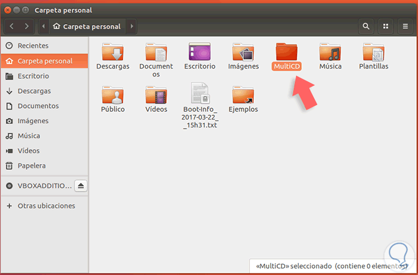This screenshot has height=275, width=418.
Task: Select the Música folder icon
Action: [330, 51]
